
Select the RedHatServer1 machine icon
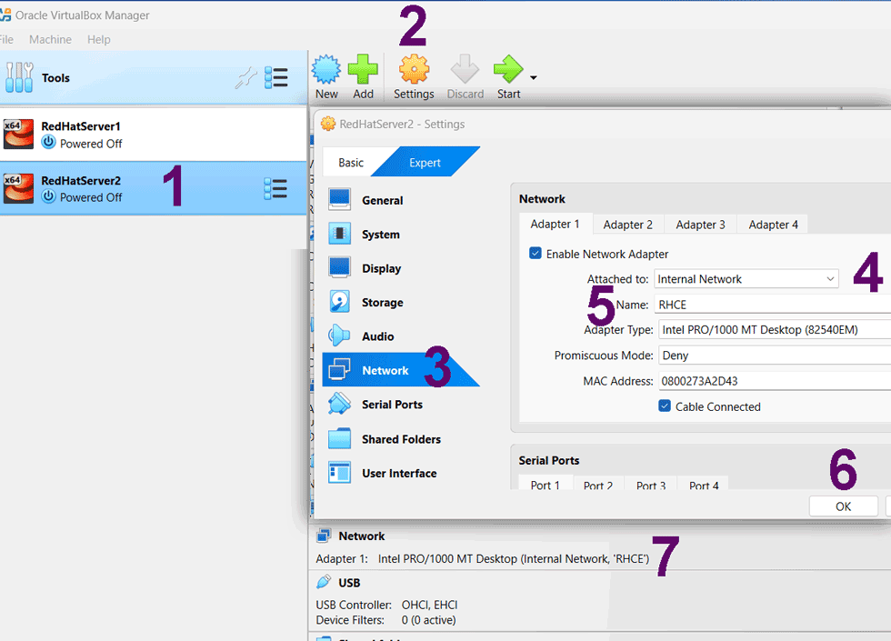click(18, 135)
